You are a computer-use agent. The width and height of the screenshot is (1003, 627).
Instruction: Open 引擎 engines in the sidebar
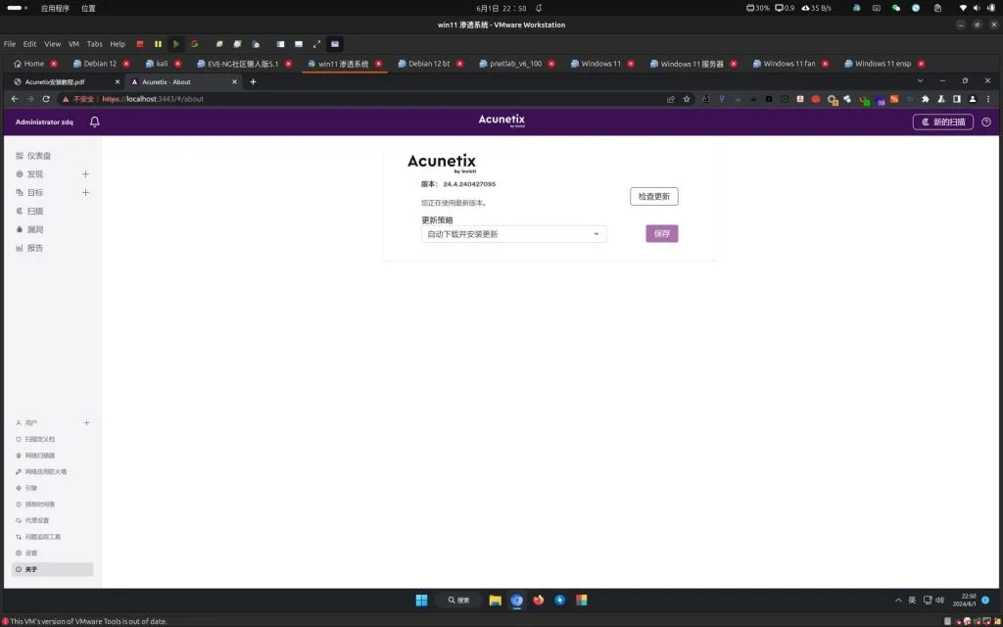[30, 488]
